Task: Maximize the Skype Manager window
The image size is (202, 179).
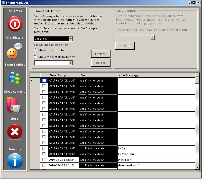Action: tap(194, 3)
